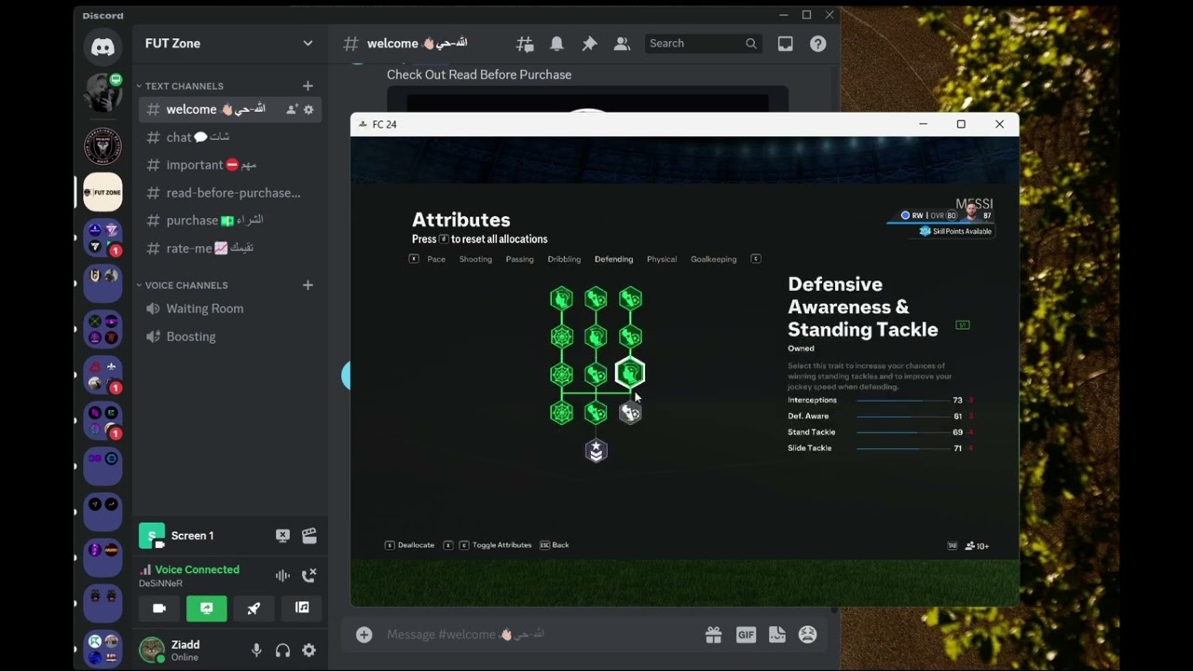The image size is (1193, 671).
Task: Show pinned messages with the pin icon
Action: 589,44
